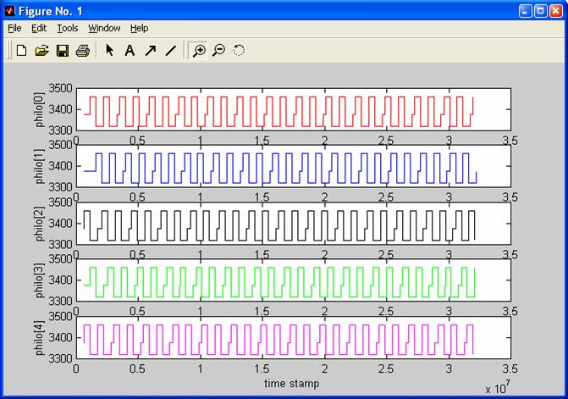The image size is (568, 399).
Task: Expand the Window menu
Action: click(104, 28)
